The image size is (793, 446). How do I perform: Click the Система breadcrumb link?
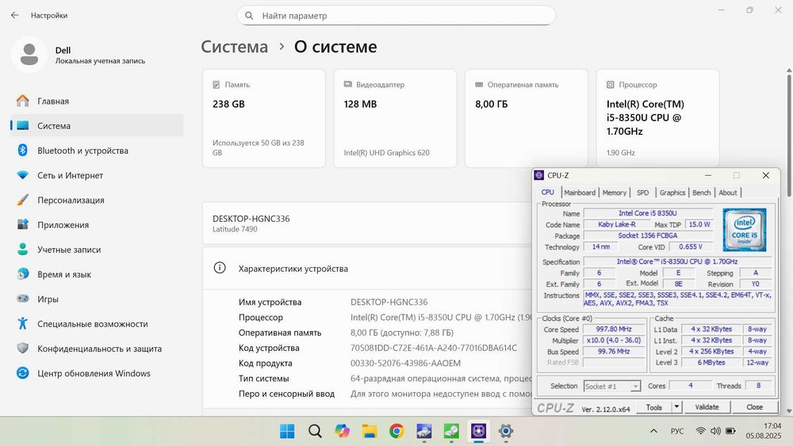(x=234, y=47)
